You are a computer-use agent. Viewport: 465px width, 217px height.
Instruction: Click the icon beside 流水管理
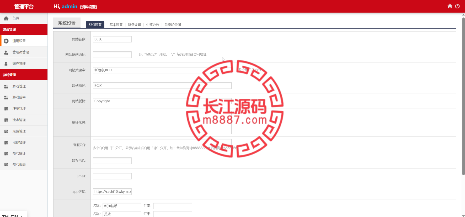point(6,120)
